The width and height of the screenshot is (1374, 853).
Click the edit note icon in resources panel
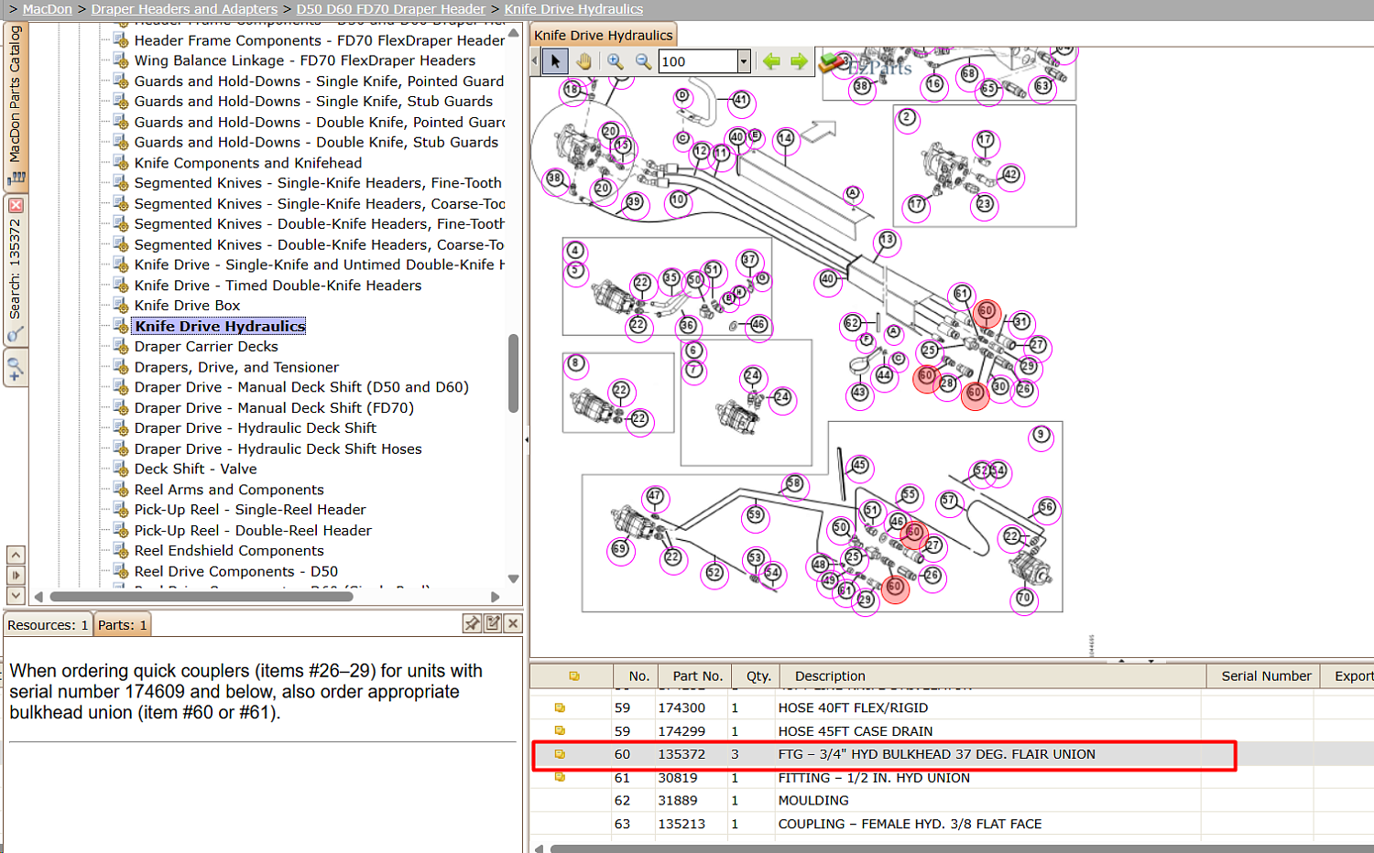493,623
